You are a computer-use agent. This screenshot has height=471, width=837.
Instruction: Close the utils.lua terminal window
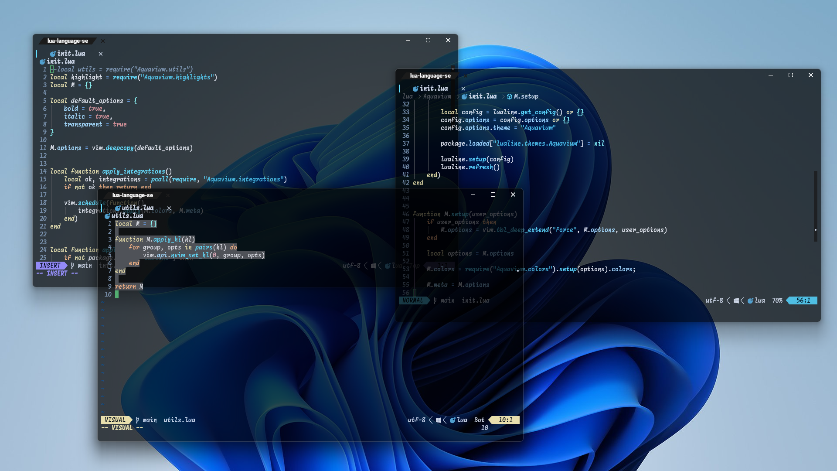click(x=513, y=195)
